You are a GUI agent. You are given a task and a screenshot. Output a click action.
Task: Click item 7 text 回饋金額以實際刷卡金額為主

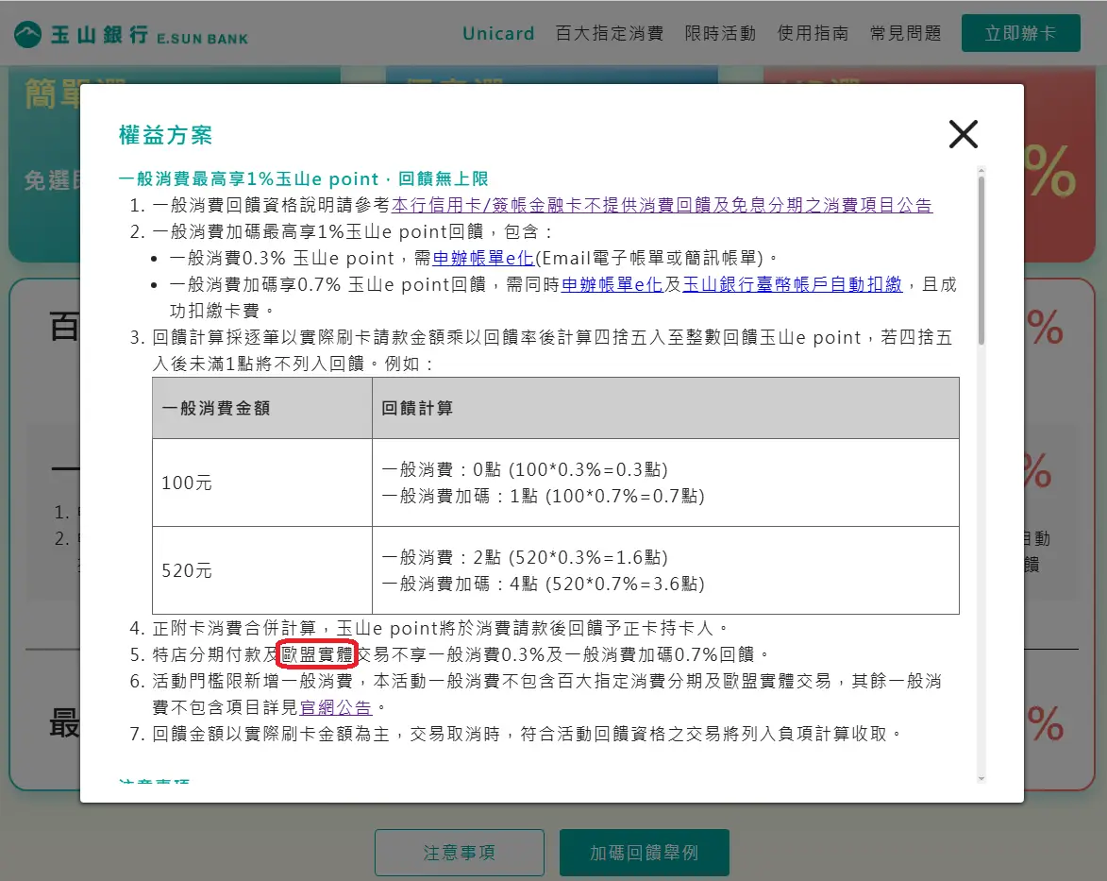tap(271, 734)
